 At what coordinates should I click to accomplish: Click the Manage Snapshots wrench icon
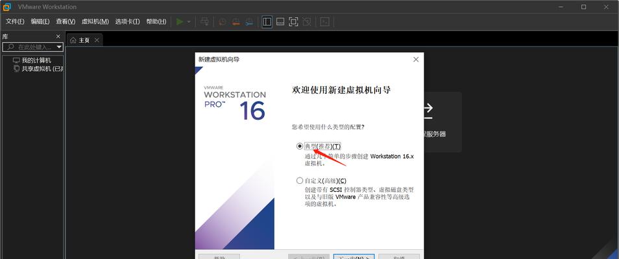pyautogui.click(x=249, y=21)
